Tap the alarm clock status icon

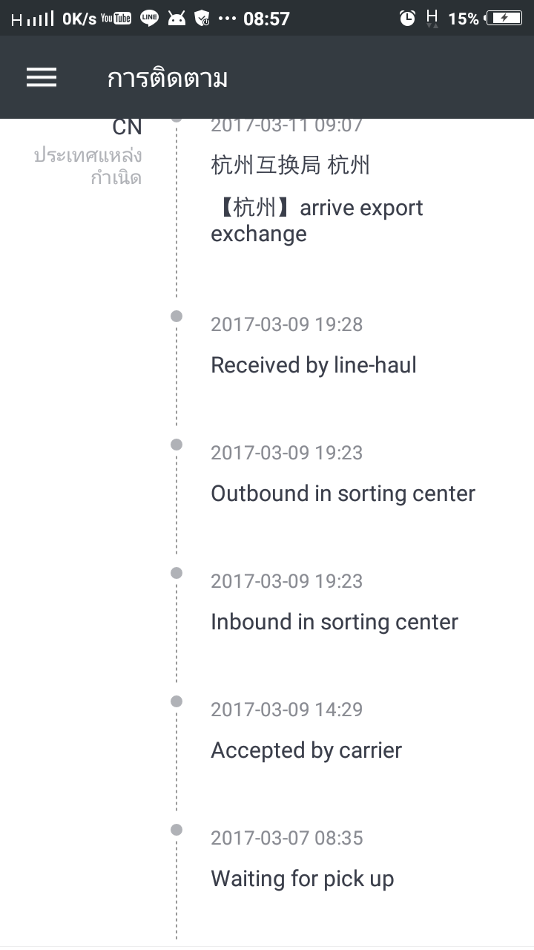click(x=407, y=19)
